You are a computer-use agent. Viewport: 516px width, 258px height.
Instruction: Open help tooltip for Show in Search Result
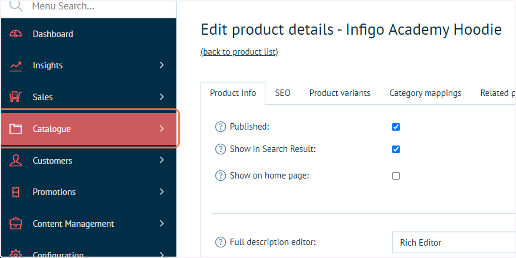coord(220,149)
